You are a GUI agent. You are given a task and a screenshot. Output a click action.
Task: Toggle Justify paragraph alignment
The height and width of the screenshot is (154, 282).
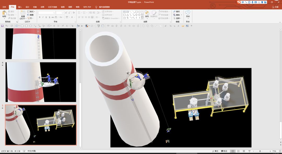click(89, 17)
